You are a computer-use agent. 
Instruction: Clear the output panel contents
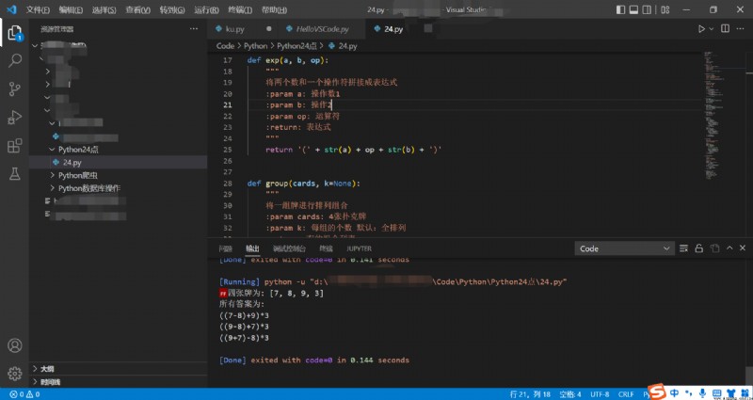click(684, 248)
